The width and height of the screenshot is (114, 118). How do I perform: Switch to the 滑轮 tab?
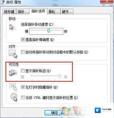tap(54, 12)
